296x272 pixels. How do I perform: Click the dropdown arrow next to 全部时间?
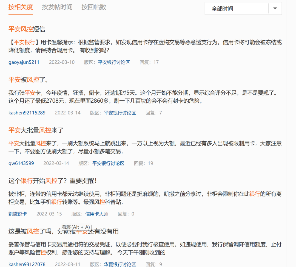point(275,9)
